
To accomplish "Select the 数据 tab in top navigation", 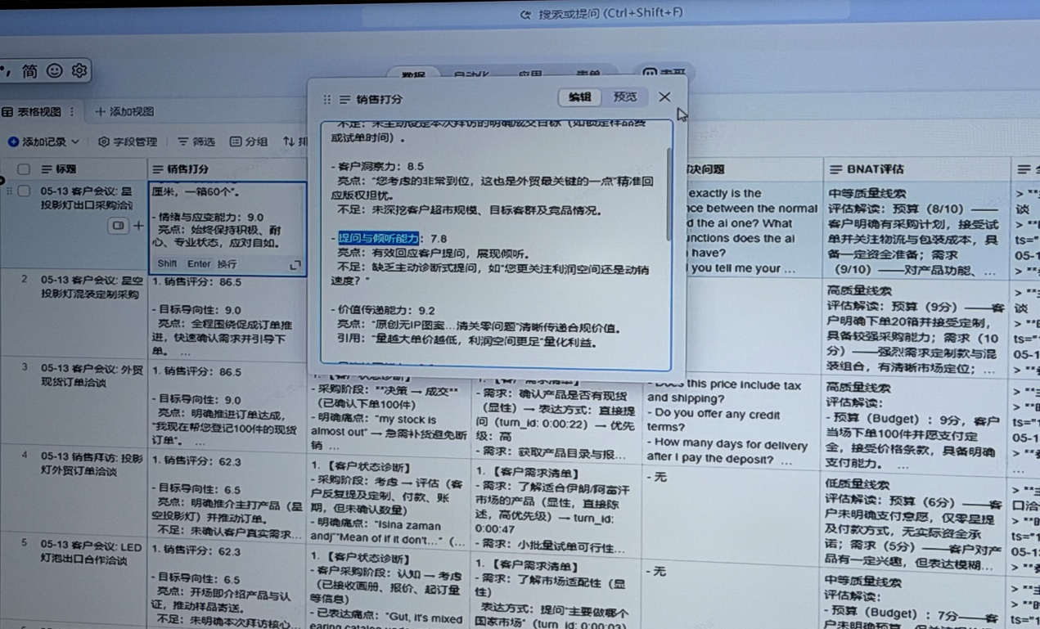I will coord(414,75).
